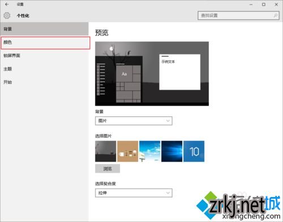This screenshot has height=222, width=283.
Task: Click the back arrow in title bar
Action: tap(7, 4)
